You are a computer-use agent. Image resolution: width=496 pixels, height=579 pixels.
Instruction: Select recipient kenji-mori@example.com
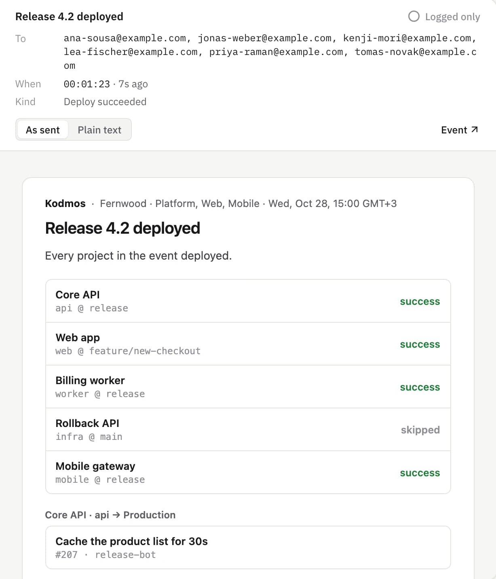point(407,38)
